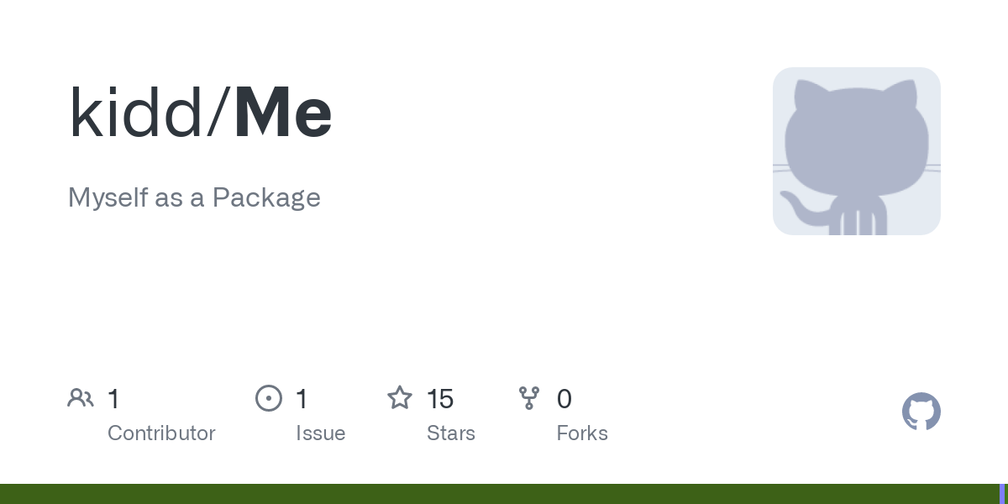This screenshot has width=1008, height=504.
Task: Click the star icon beside 15
Action: (399, 398)
